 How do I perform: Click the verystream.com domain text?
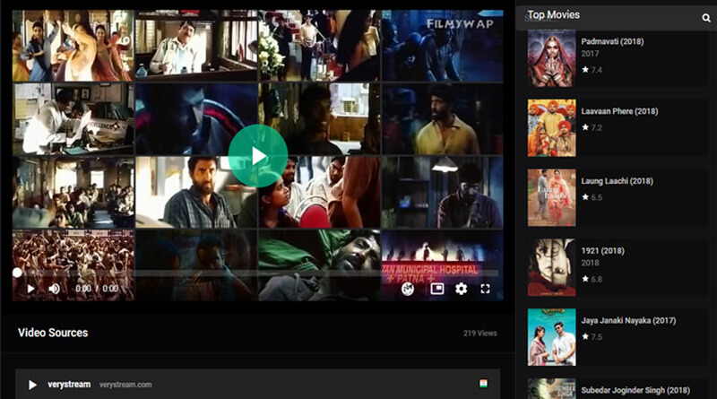(125, 385)
